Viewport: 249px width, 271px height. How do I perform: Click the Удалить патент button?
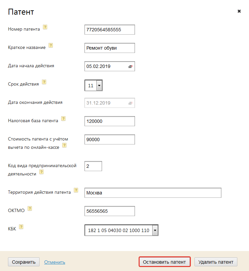[216, 262]
